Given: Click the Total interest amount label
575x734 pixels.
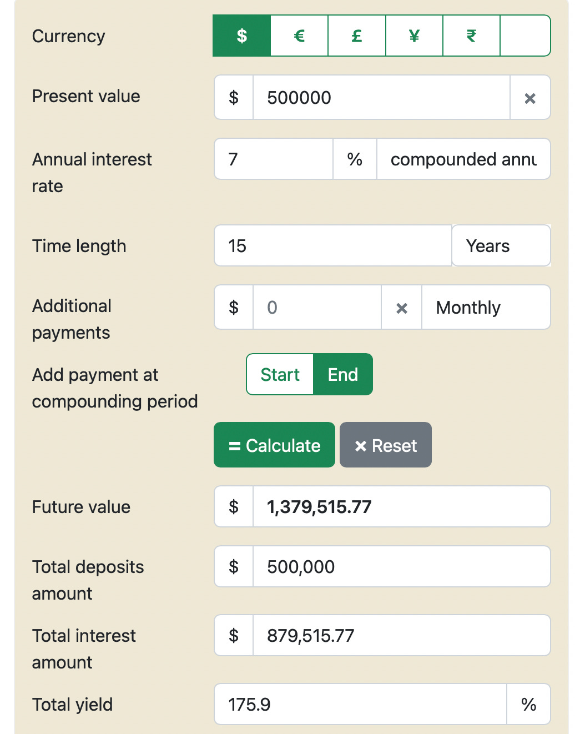Looking at the screenshot, I should [84, 649].
